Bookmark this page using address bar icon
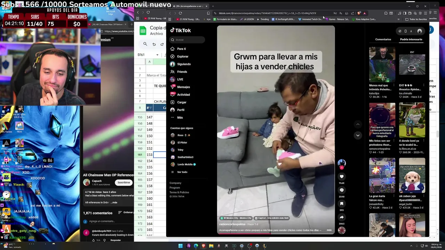This screenshot has height=250, width=445. click(x=208, y=13)
